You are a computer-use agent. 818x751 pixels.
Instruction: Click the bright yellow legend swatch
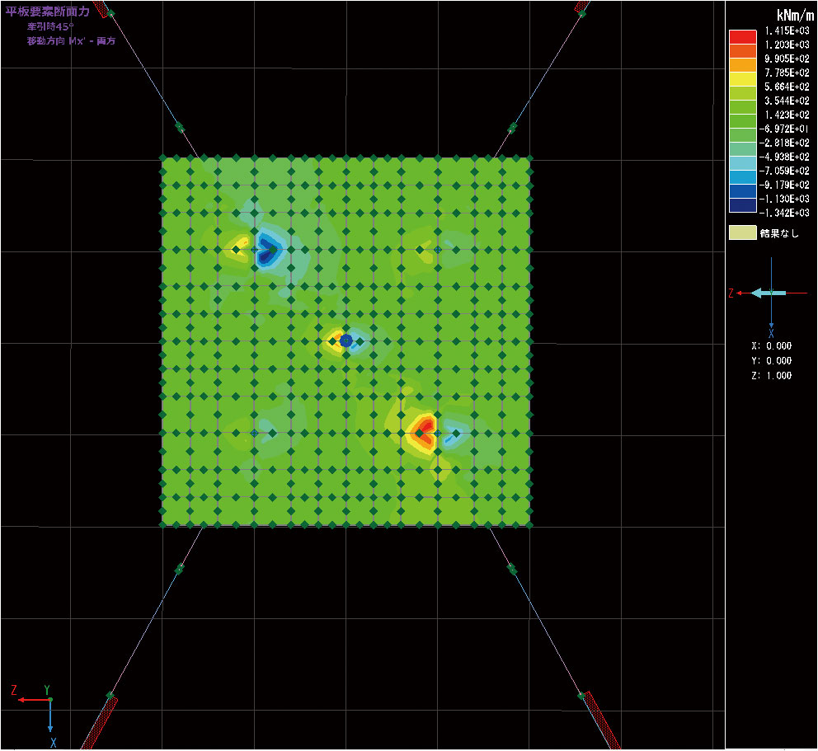pyautogui.click(x=742, y=79)
